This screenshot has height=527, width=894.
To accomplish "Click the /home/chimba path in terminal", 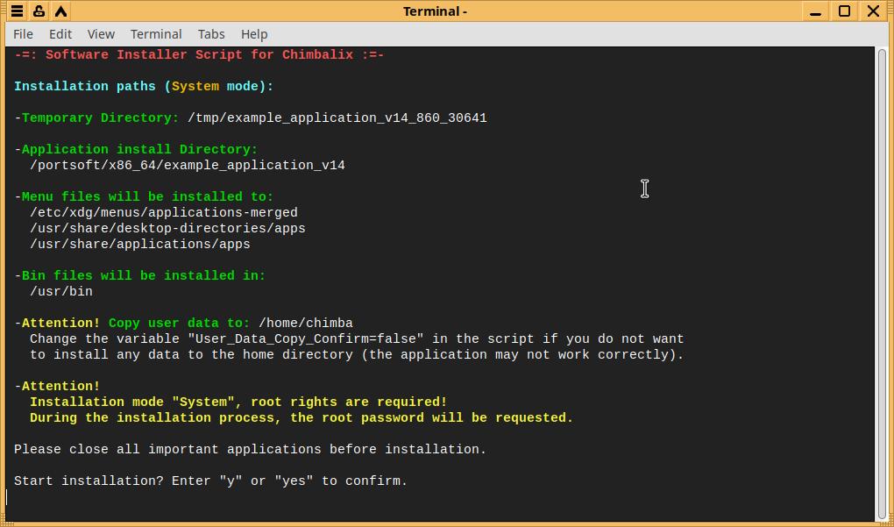I will [306, 324].
